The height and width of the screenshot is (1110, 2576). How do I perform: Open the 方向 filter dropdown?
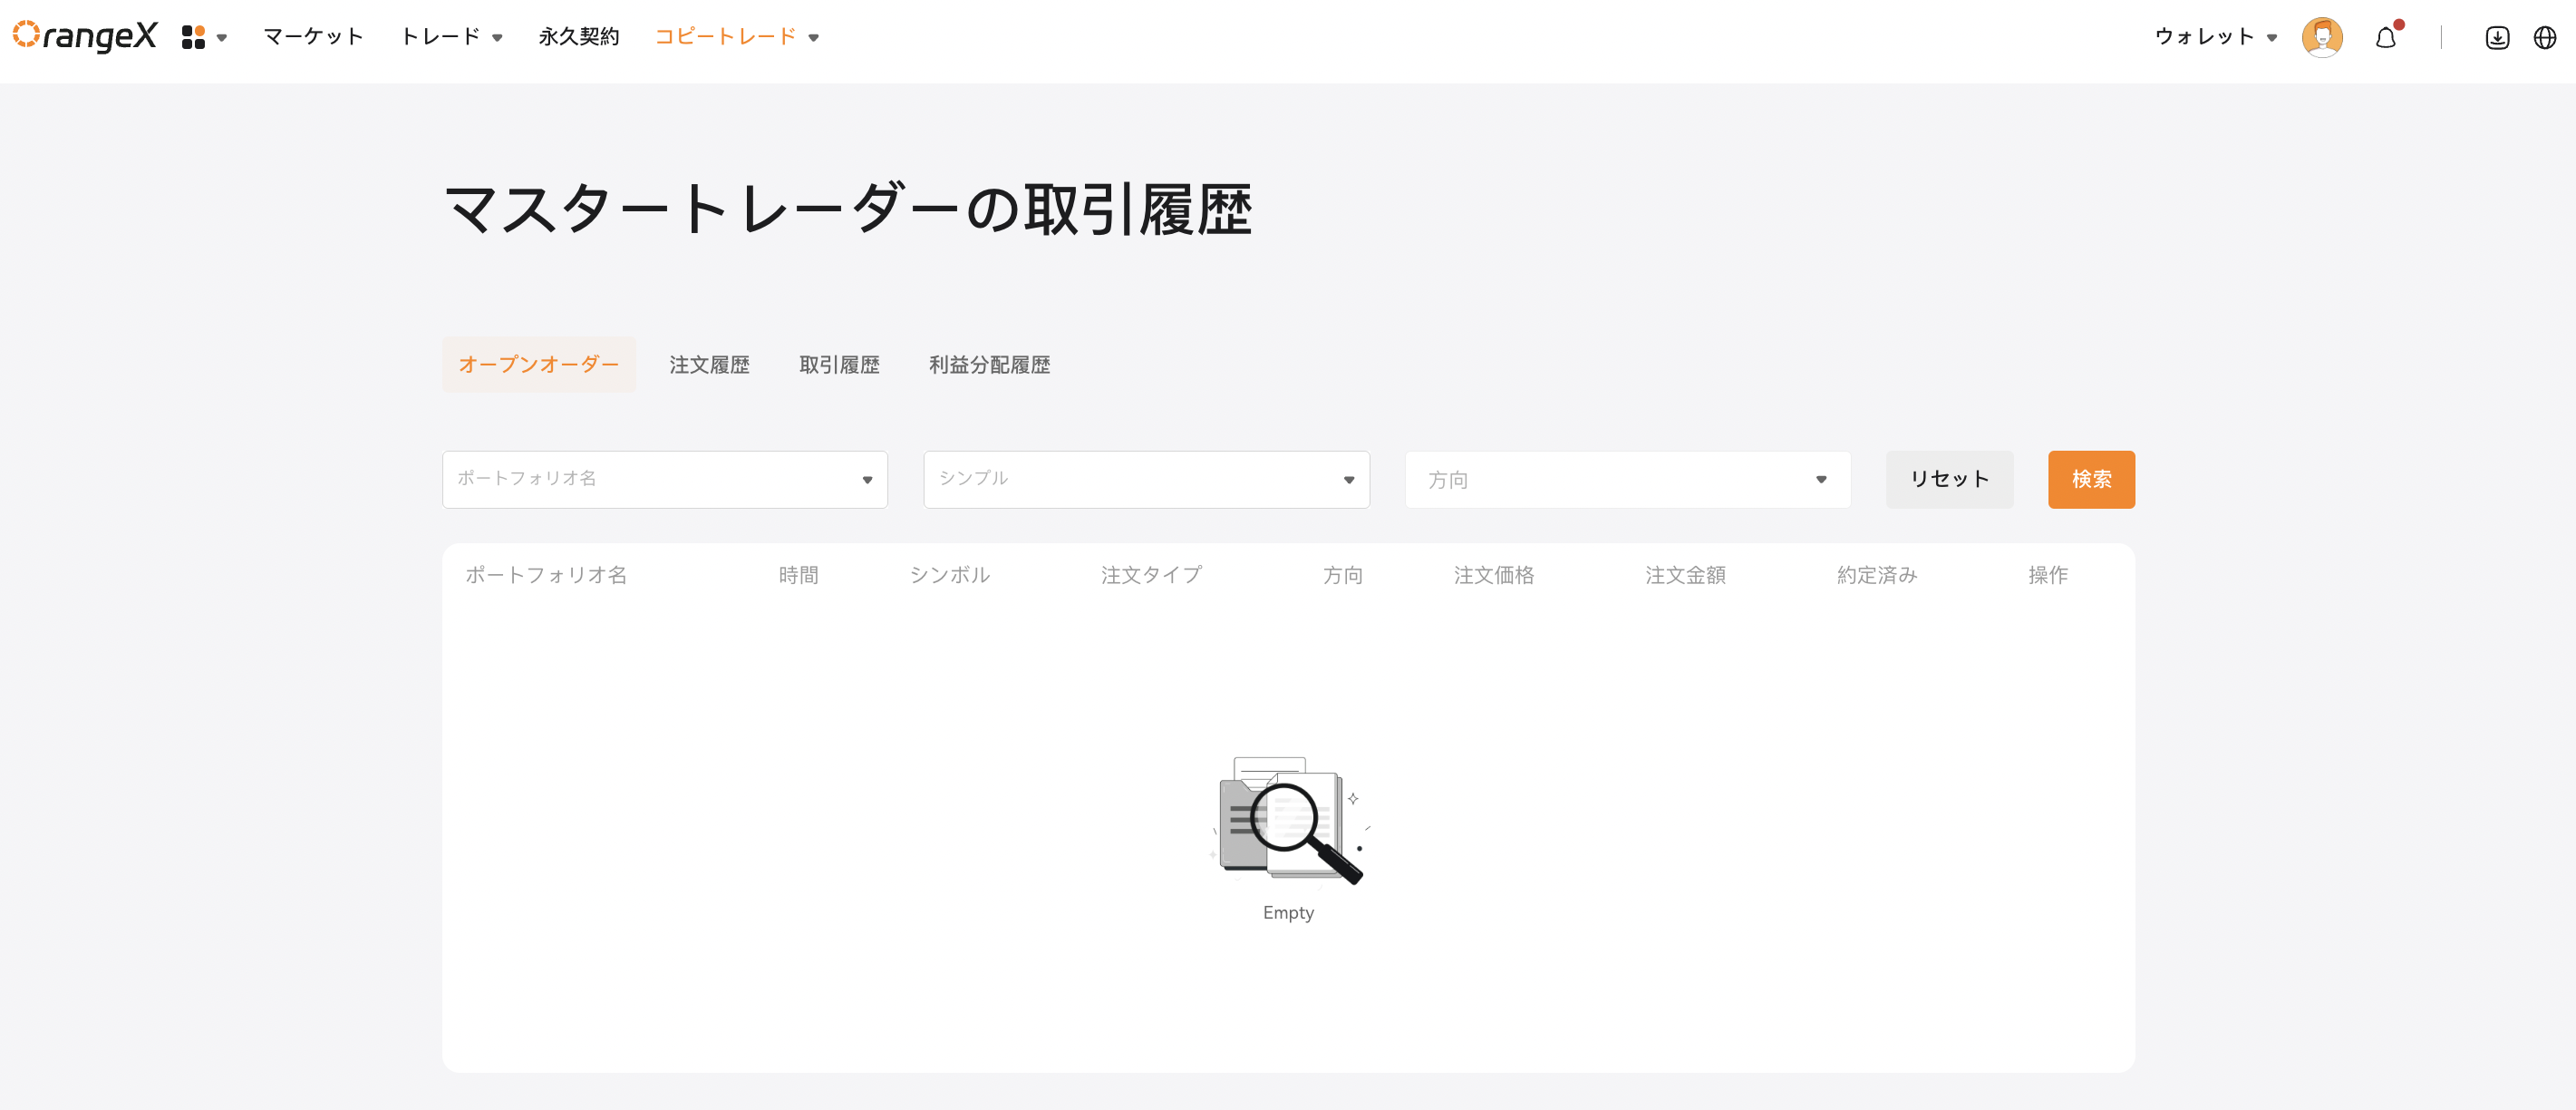coord(1628,480)
